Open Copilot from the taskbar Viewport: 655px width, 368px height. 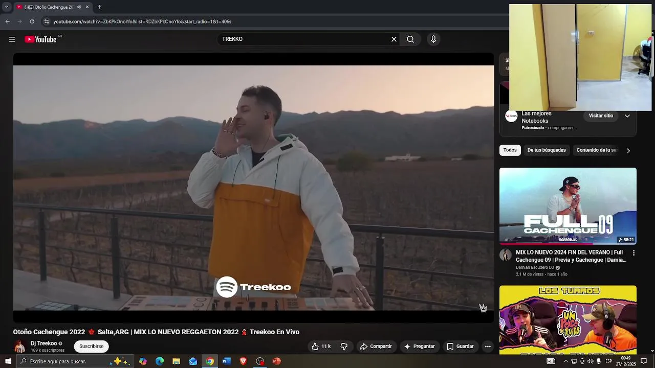[x=143, y=361]
